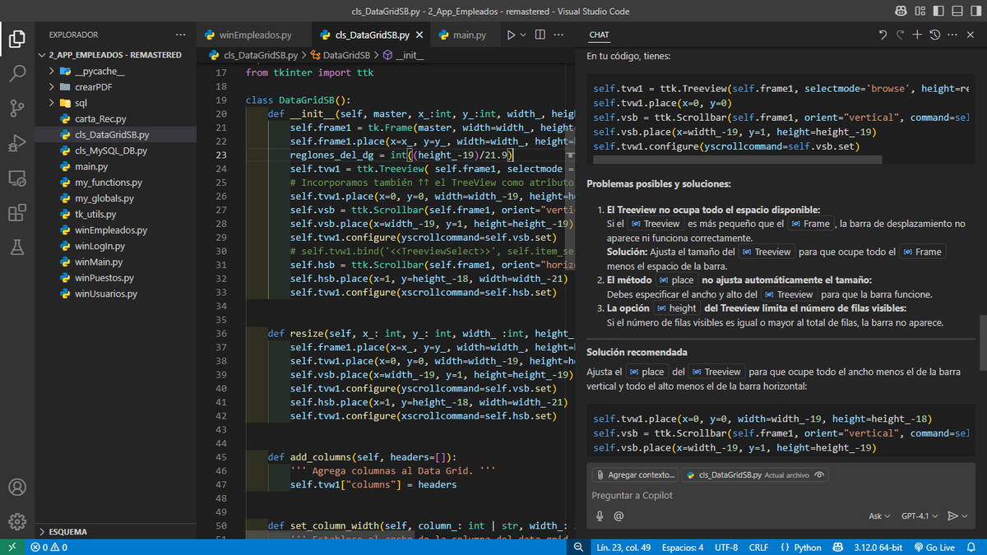Click Go Live in status bar

point(934,547)
